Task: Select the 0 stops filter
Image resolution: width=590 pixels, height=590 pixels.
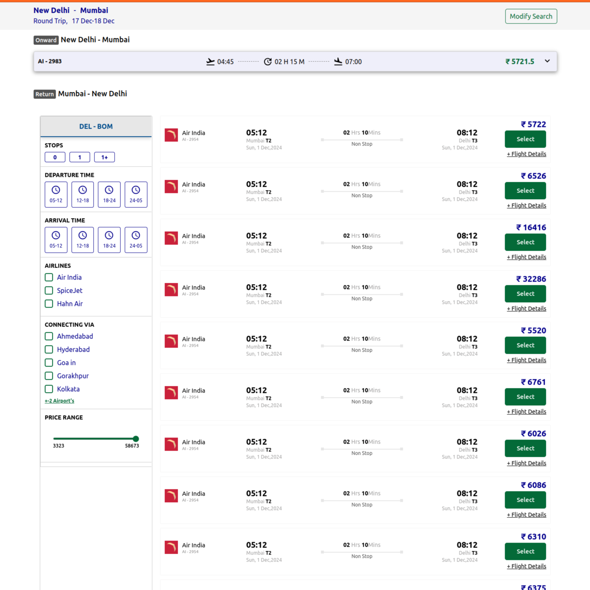Action: (x=55, y=157)
